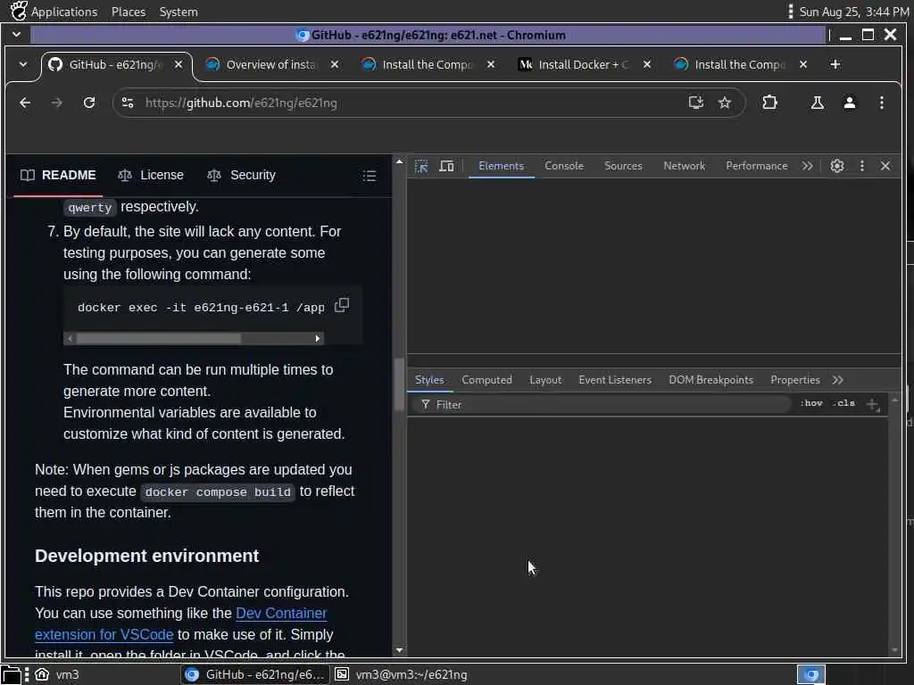Open the window menu dropdown in title bar
The height and width of the screenshot is (685, 914).
[16, 35]
